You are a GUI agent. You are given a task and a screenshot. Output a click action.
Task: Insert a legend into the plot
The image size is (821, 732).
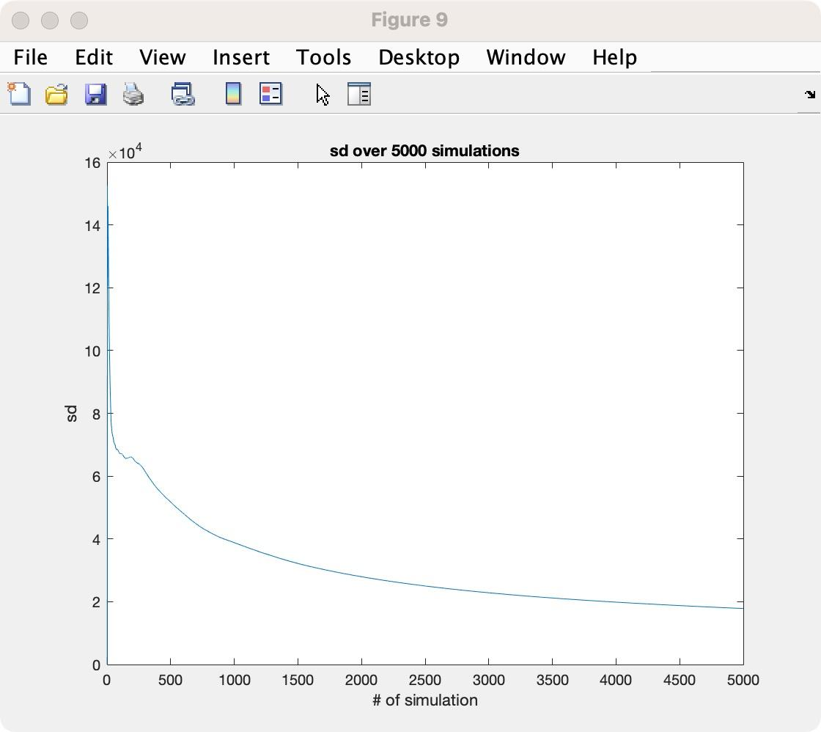tap(270, 94)
